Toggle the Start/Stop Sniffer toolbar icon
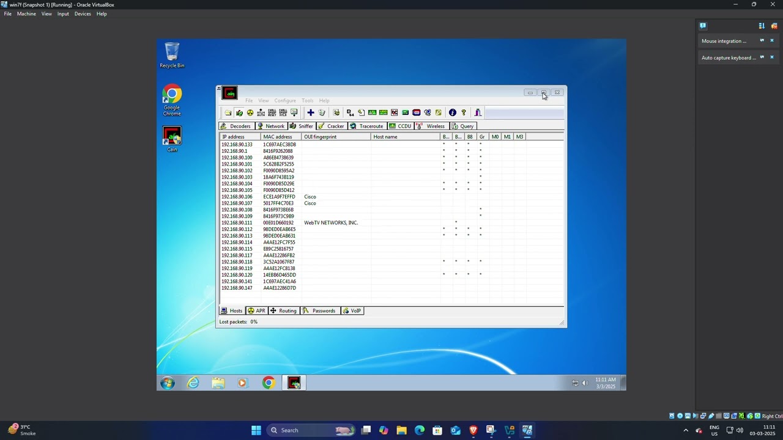 pos(239,112)
